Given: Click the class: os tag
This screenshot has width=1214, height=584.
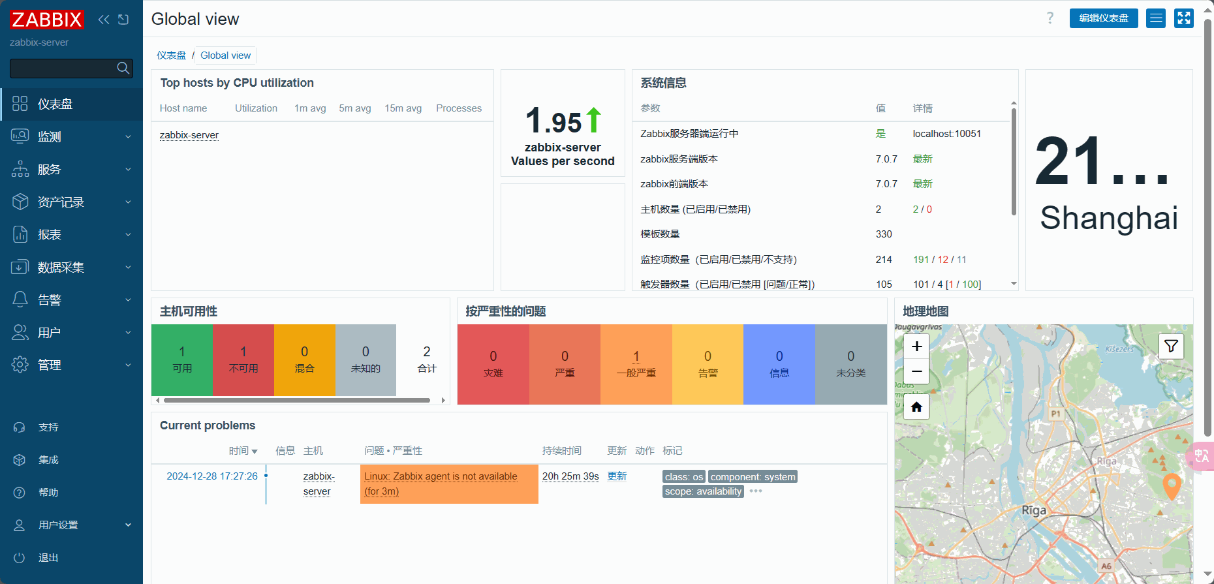Looking at the screenshot, I should point(683,477).
